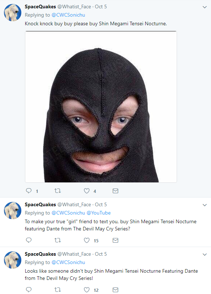Open the third tweet's more-options chevron
The image size is (211, 294).
coord(204,254)
